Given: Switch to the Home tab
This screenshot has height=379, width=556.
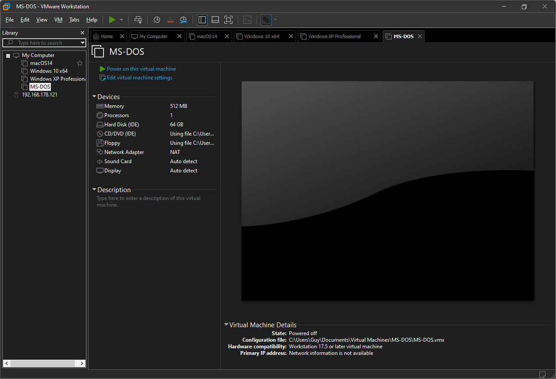Looking at the screenshot, I should (x=103, y=36).
